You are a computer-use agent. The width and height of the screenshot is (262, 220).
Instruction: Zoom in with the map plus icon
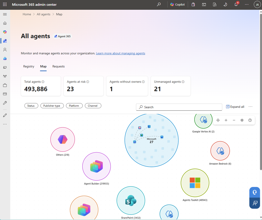(x=226, y=120)
